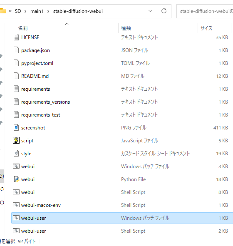Select the LICENSE file name
This screenshot has width=233, height=246.
coord(30,37)
